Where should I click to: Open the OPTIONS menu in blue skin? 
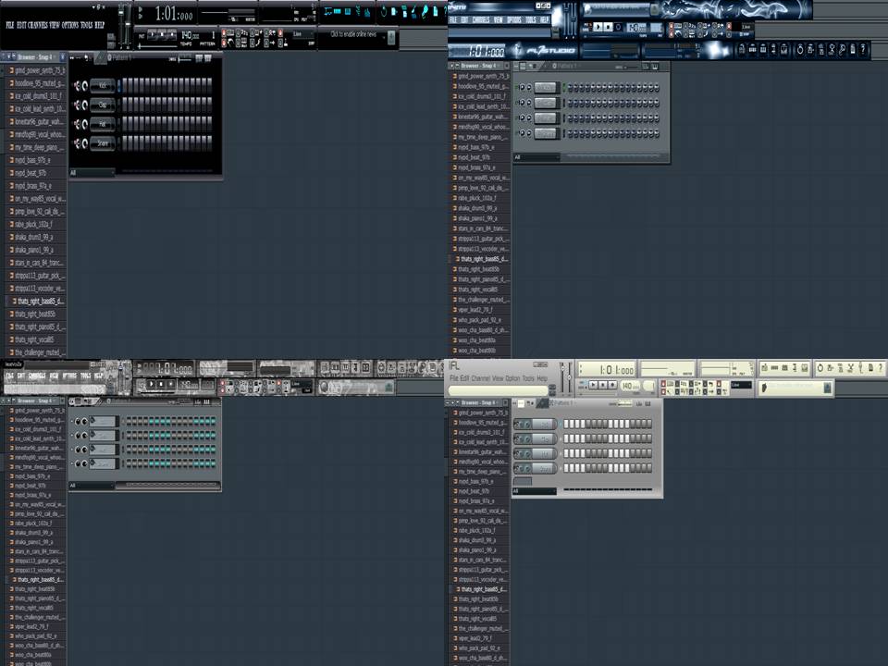pyautogui.click(x=513, y=19)
